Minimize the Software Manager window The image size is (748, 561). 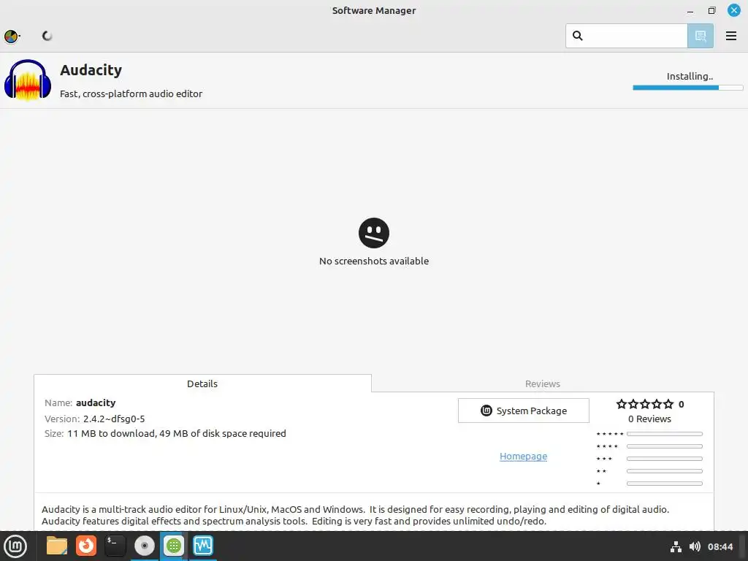coord(690,10)
